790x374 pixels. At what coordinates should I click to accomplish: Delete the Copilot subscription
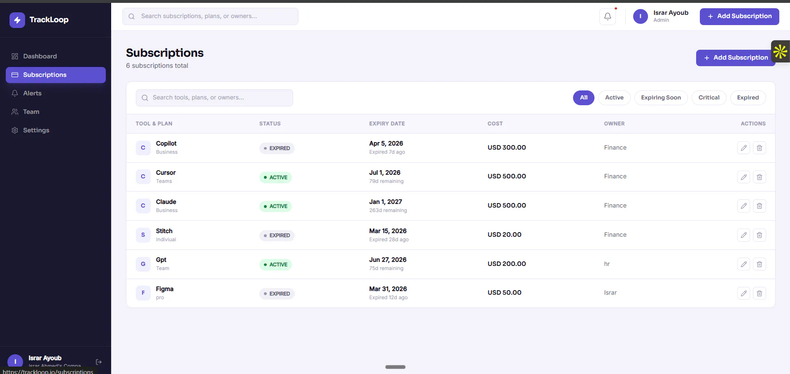[x=760, y=148]
